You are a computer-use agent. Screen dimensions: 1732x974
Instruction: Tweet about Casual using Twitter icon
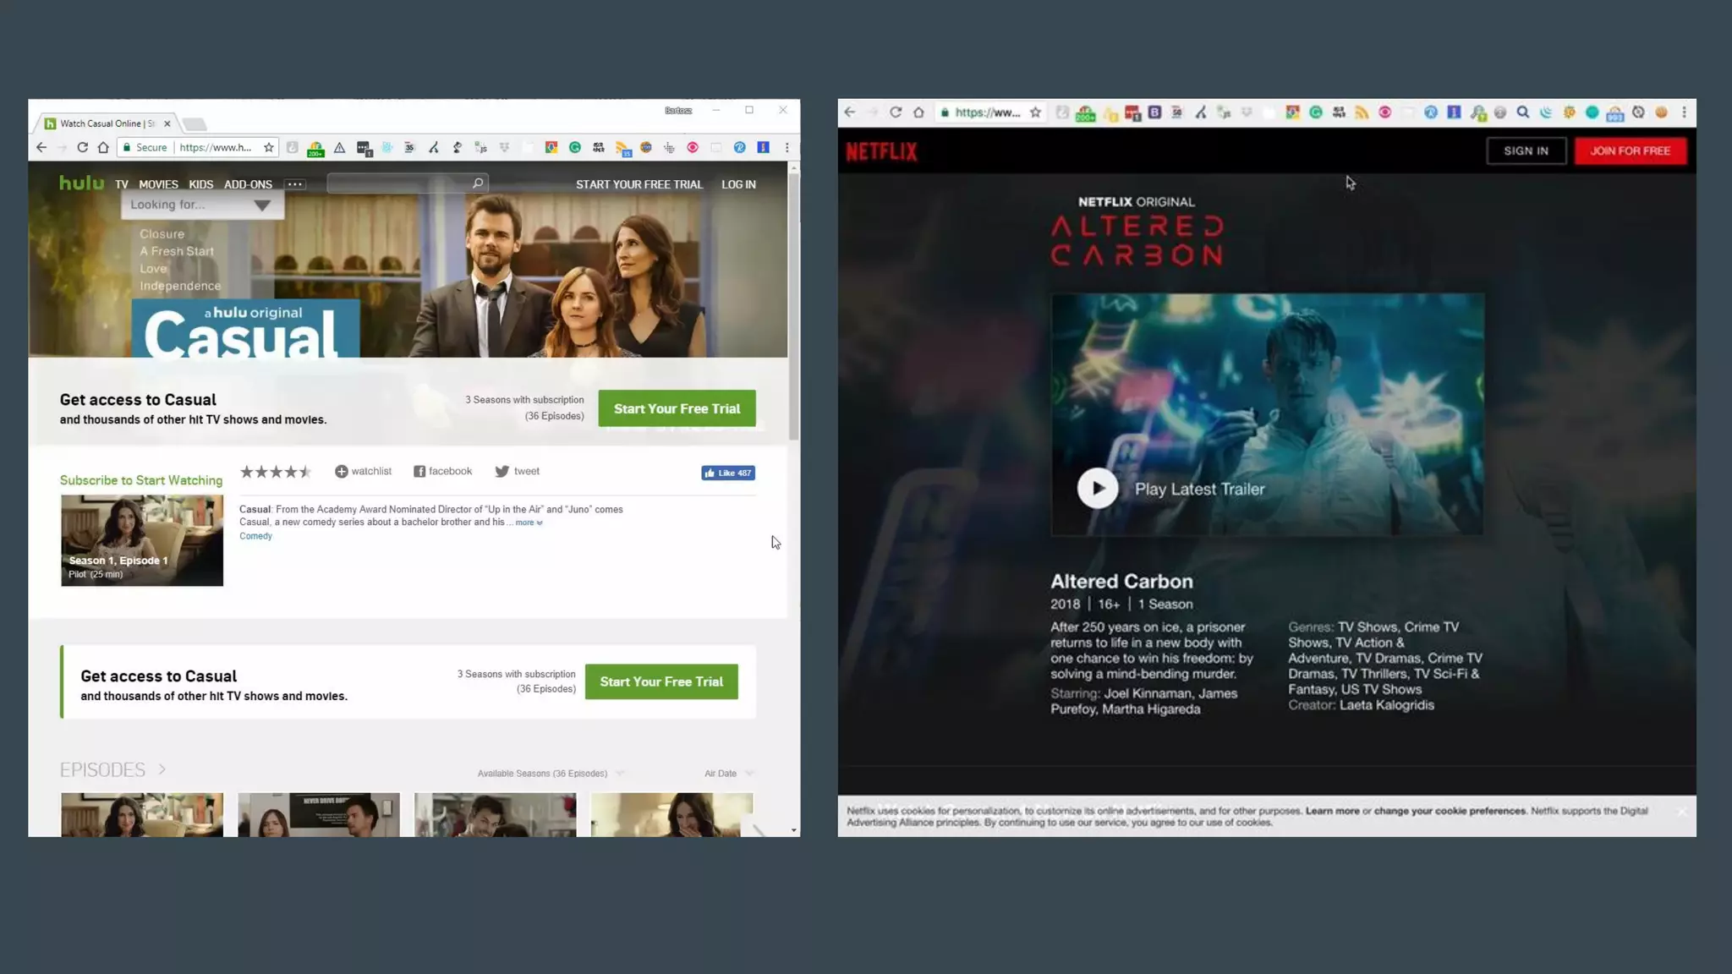point(502,472)
